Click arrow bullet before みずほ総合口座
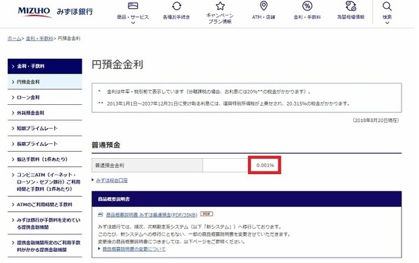The image size is (419, 263). tap(93, 180)
